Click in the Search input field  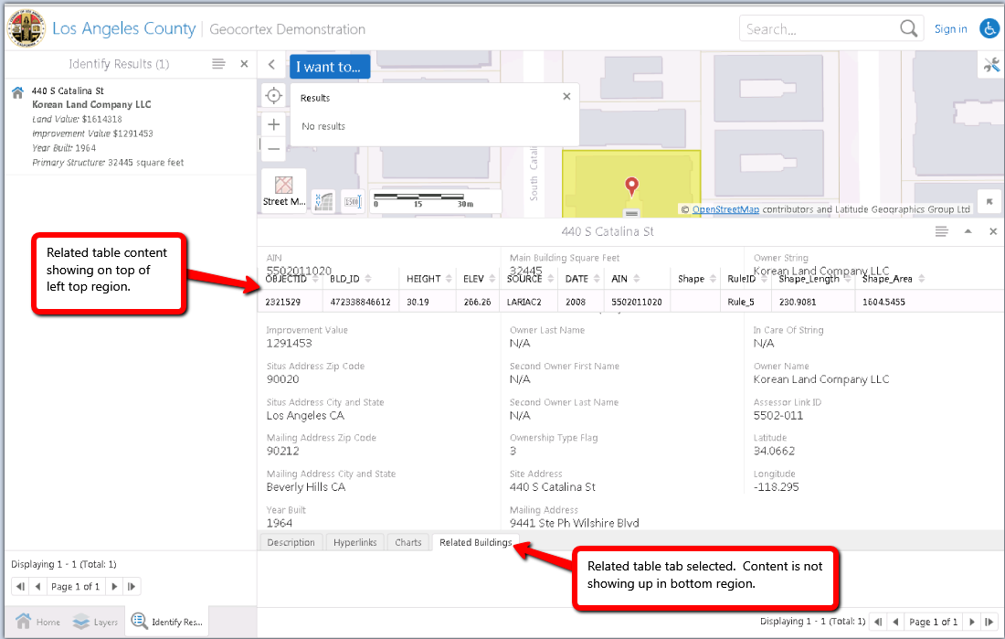point(820,29)
